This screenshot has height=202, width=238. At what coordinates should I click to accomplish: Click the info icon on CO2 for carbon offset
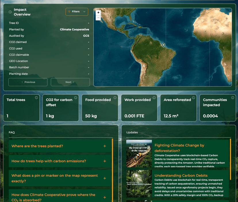[76, 97]
